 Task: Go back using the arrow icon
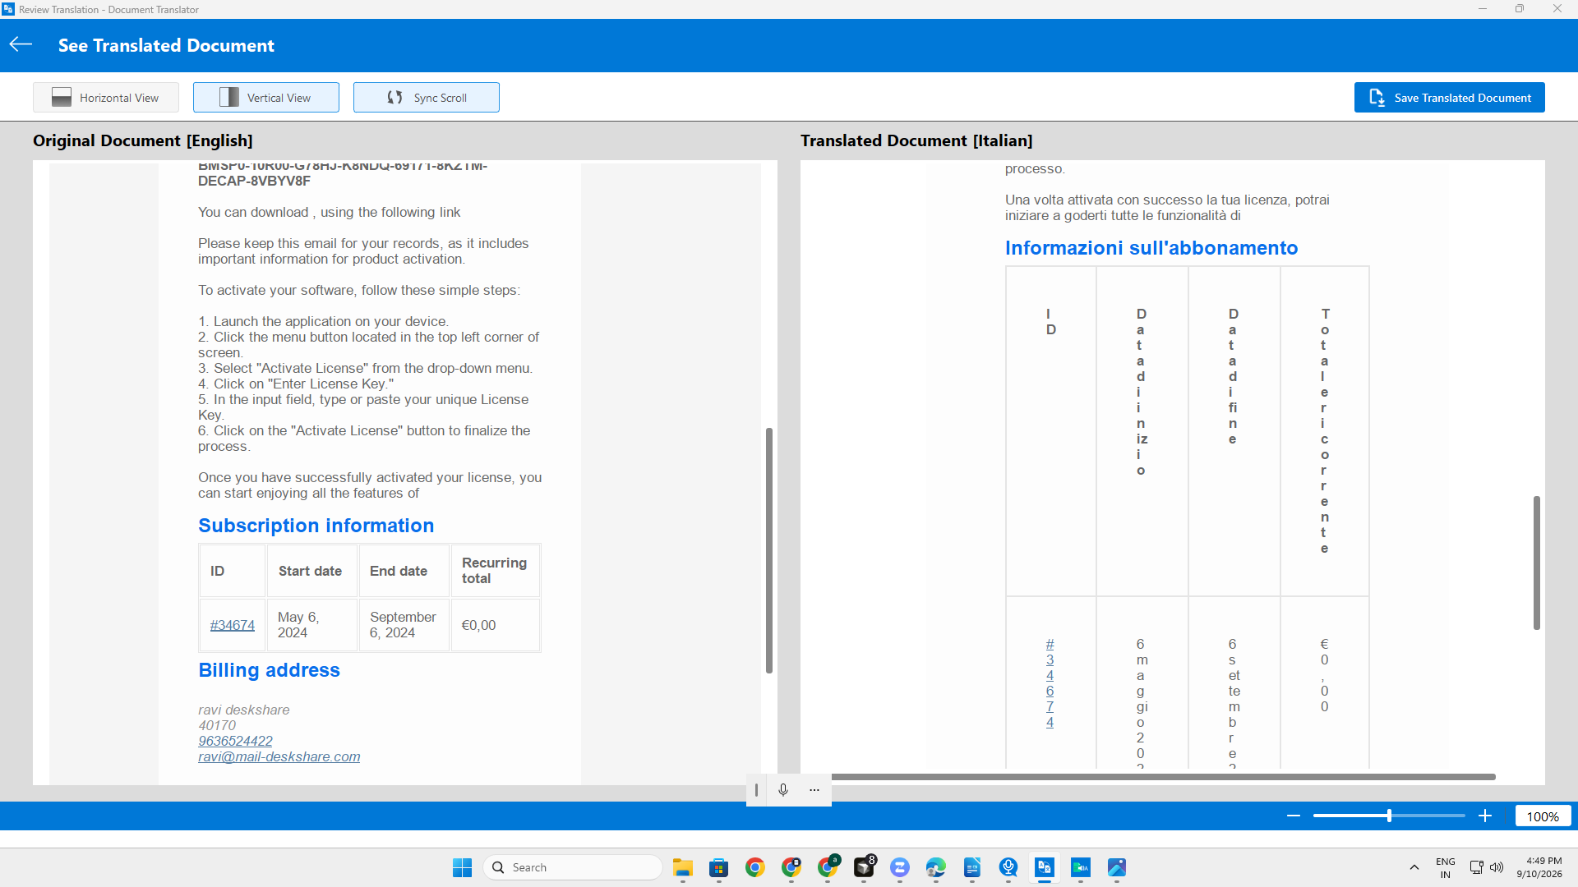(21, 44)
